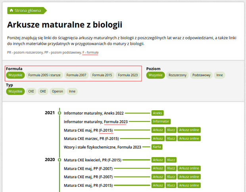246x192 pixels.
Task: Filter by CKE type
Action: point(31,92)
